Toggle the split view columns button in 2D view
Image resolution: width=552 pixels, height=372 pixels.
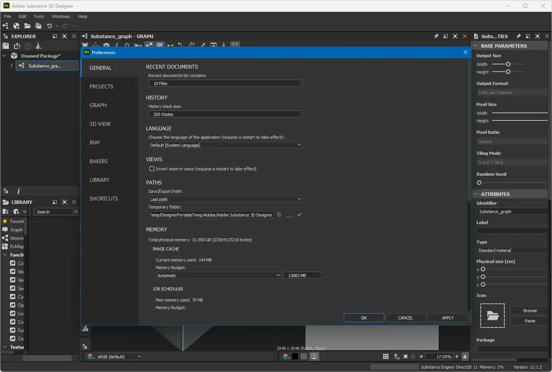click(303, 356)
